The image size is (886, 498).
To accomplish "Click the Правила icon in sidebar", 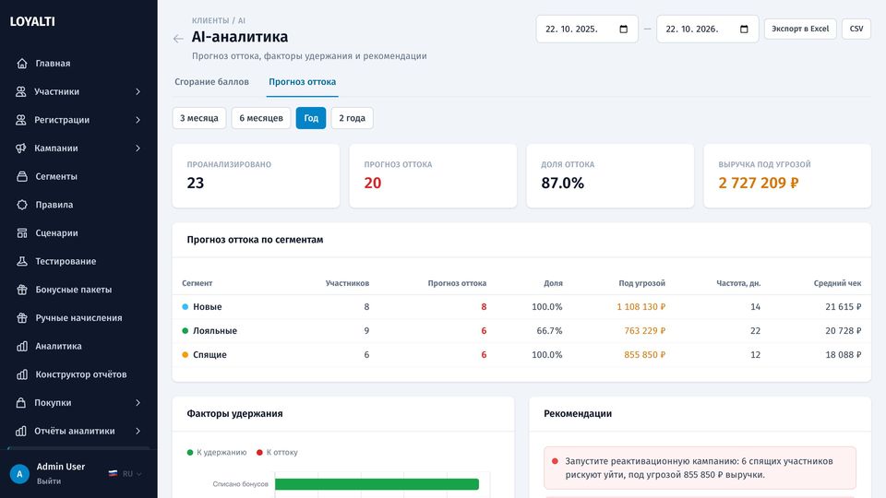I will pyautogui.click(x=22, y=205).
